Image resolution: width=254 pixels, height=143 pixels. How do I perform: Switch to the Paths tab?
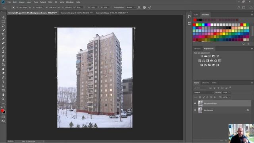(x=214, y=83)
